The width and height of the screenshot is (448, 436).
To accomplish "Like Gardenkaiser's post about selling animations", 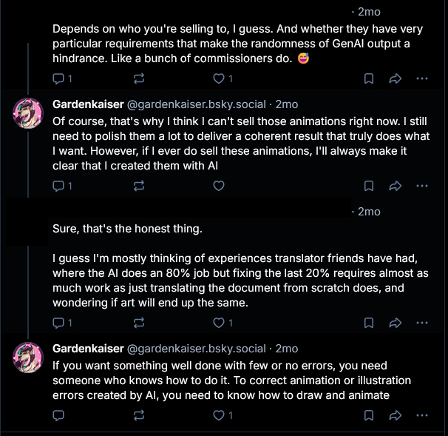I will pyautogui.click(x=218, y=187).
